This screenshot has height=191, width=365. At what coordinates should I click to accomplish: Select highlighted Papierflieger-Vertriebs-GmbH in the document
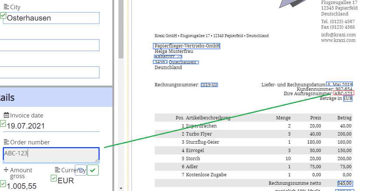point(186,46)
